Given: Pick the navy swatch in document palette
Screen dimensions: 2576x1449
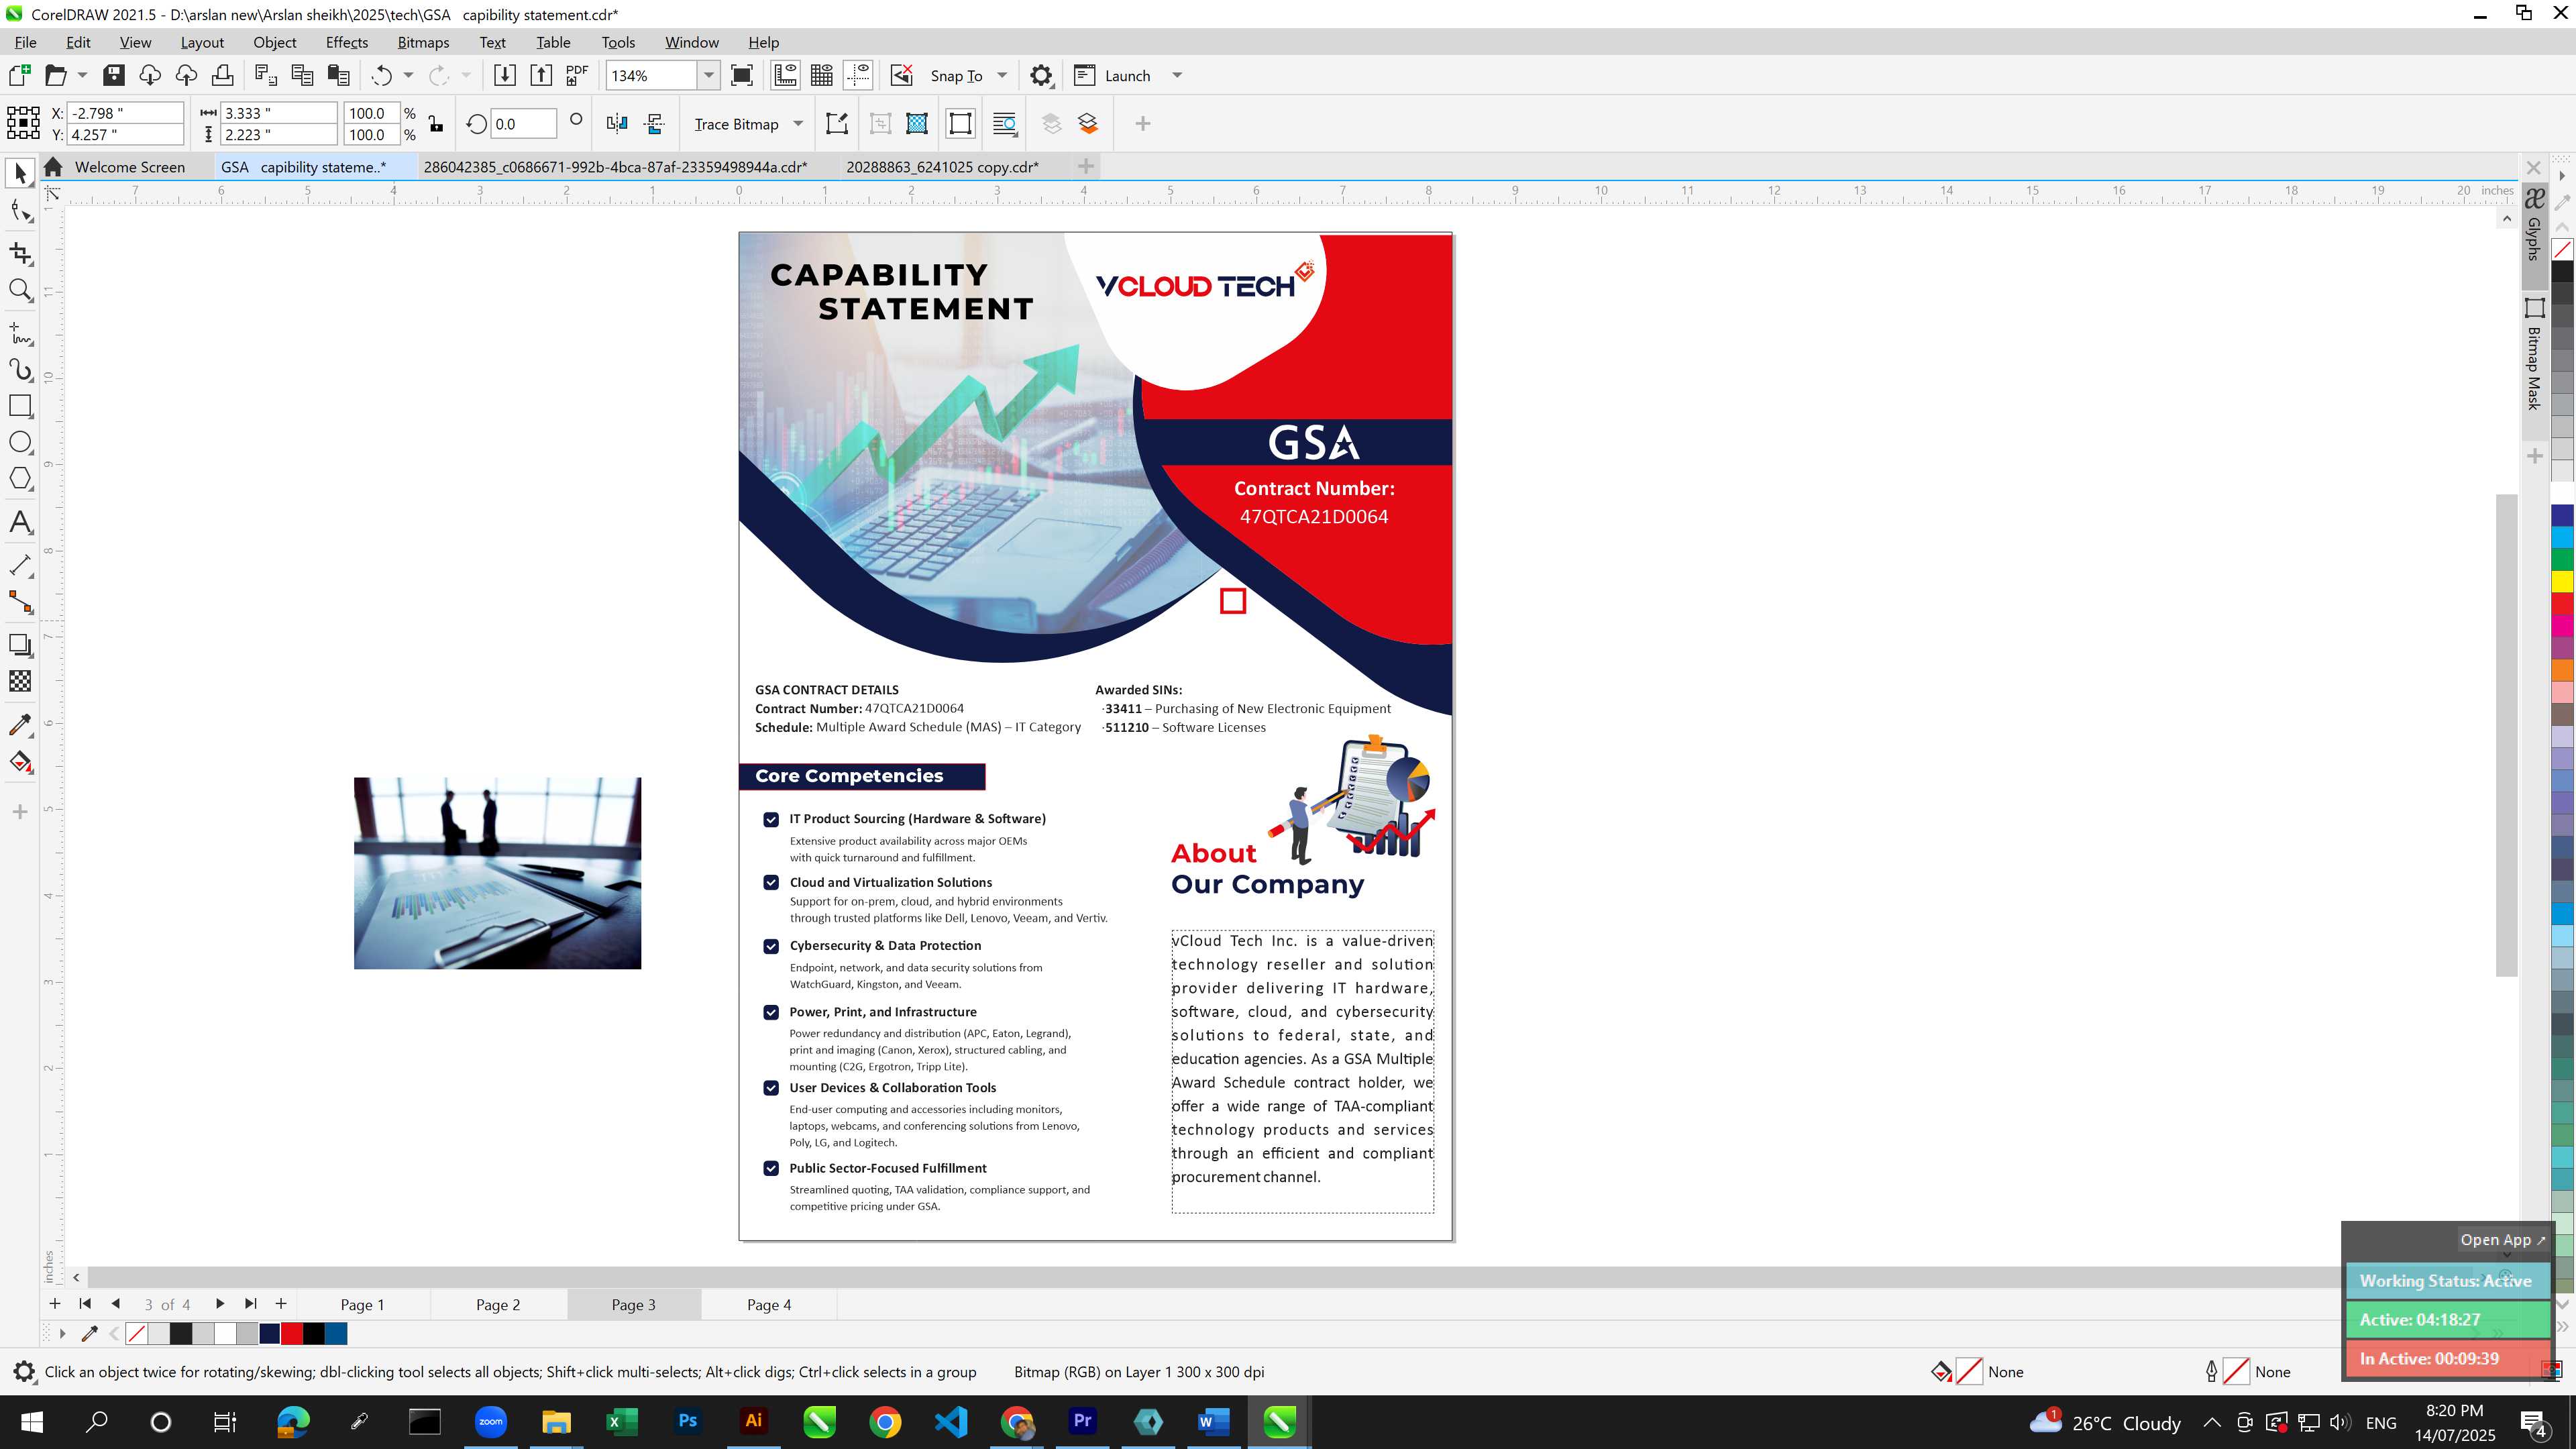Looking at the screenshot, I should (270, 1334).
